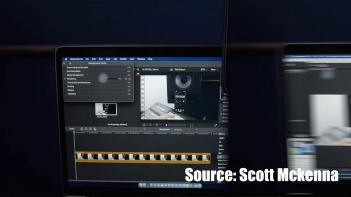
Task: Go forward in timeline history arrow
Action: (x=197, y=129)
